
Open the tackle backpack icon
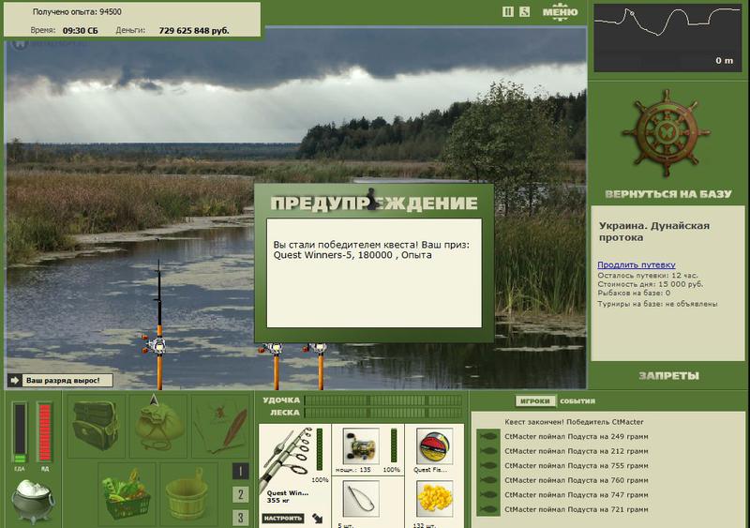pos(96,426)
